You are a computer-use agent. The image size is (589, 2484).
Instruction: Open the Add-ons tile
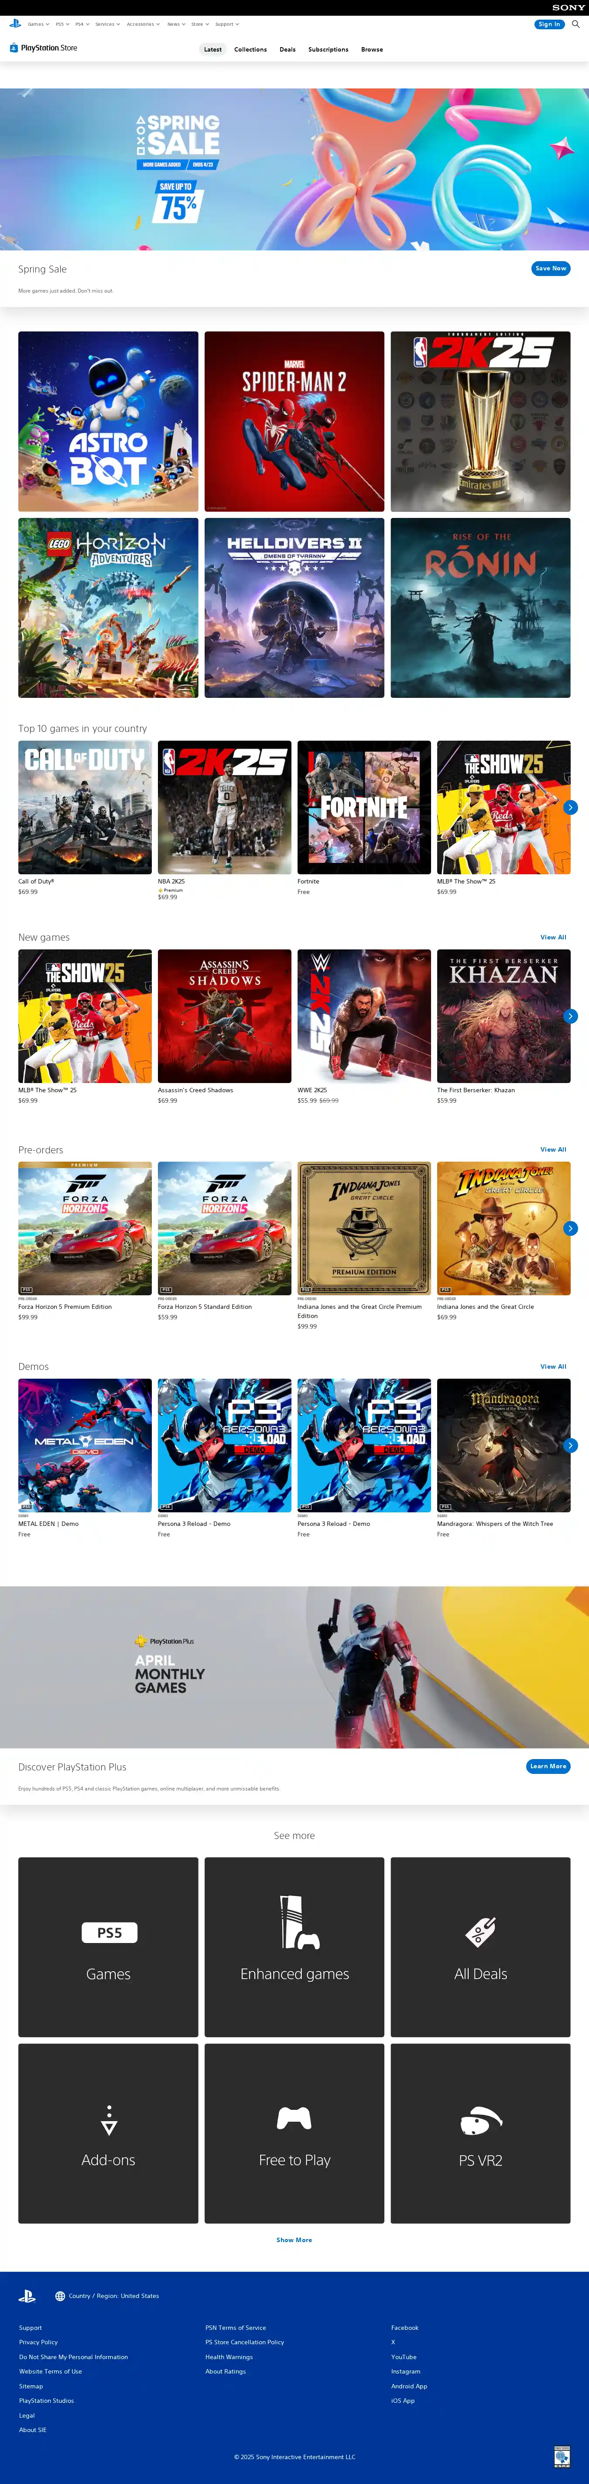tap(108, 2133)
